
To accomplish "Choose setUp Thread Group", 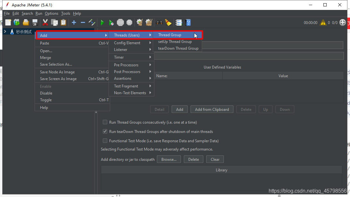I will [x=177, y=42].
